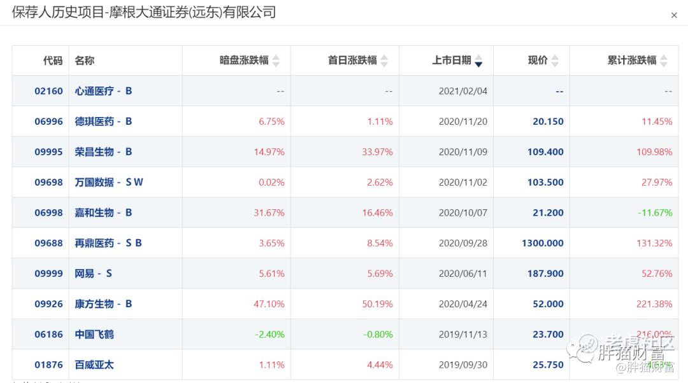
Task: Click stock code 09688
Action: tap(48, 243)
